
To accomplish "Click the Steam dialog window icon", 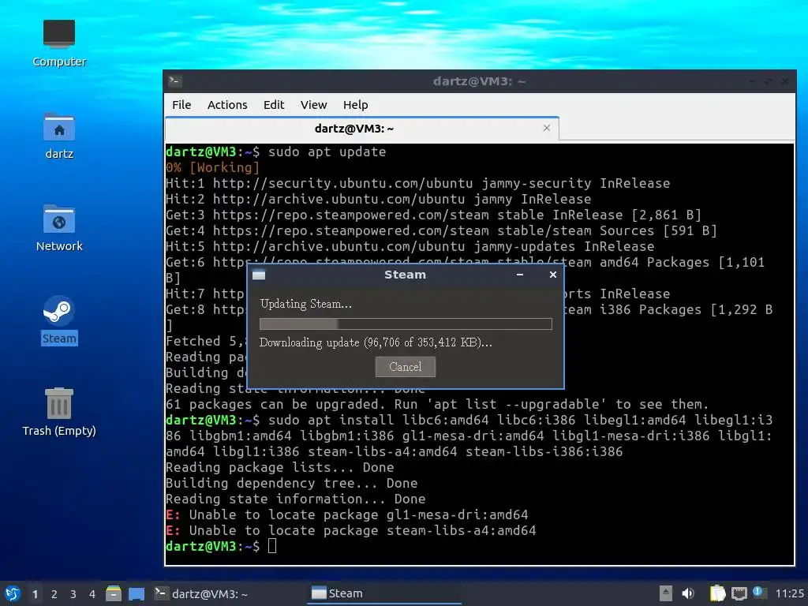I will click(x=259, y=275).
